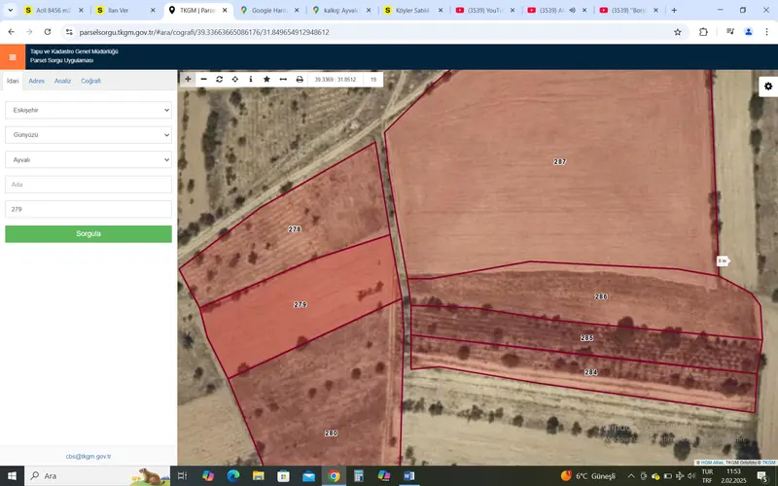The width and height of the screenshot is (778, 486).
Task: Click the coordinates readout 39.3369 : 31.8512
Action: [336, 80]
